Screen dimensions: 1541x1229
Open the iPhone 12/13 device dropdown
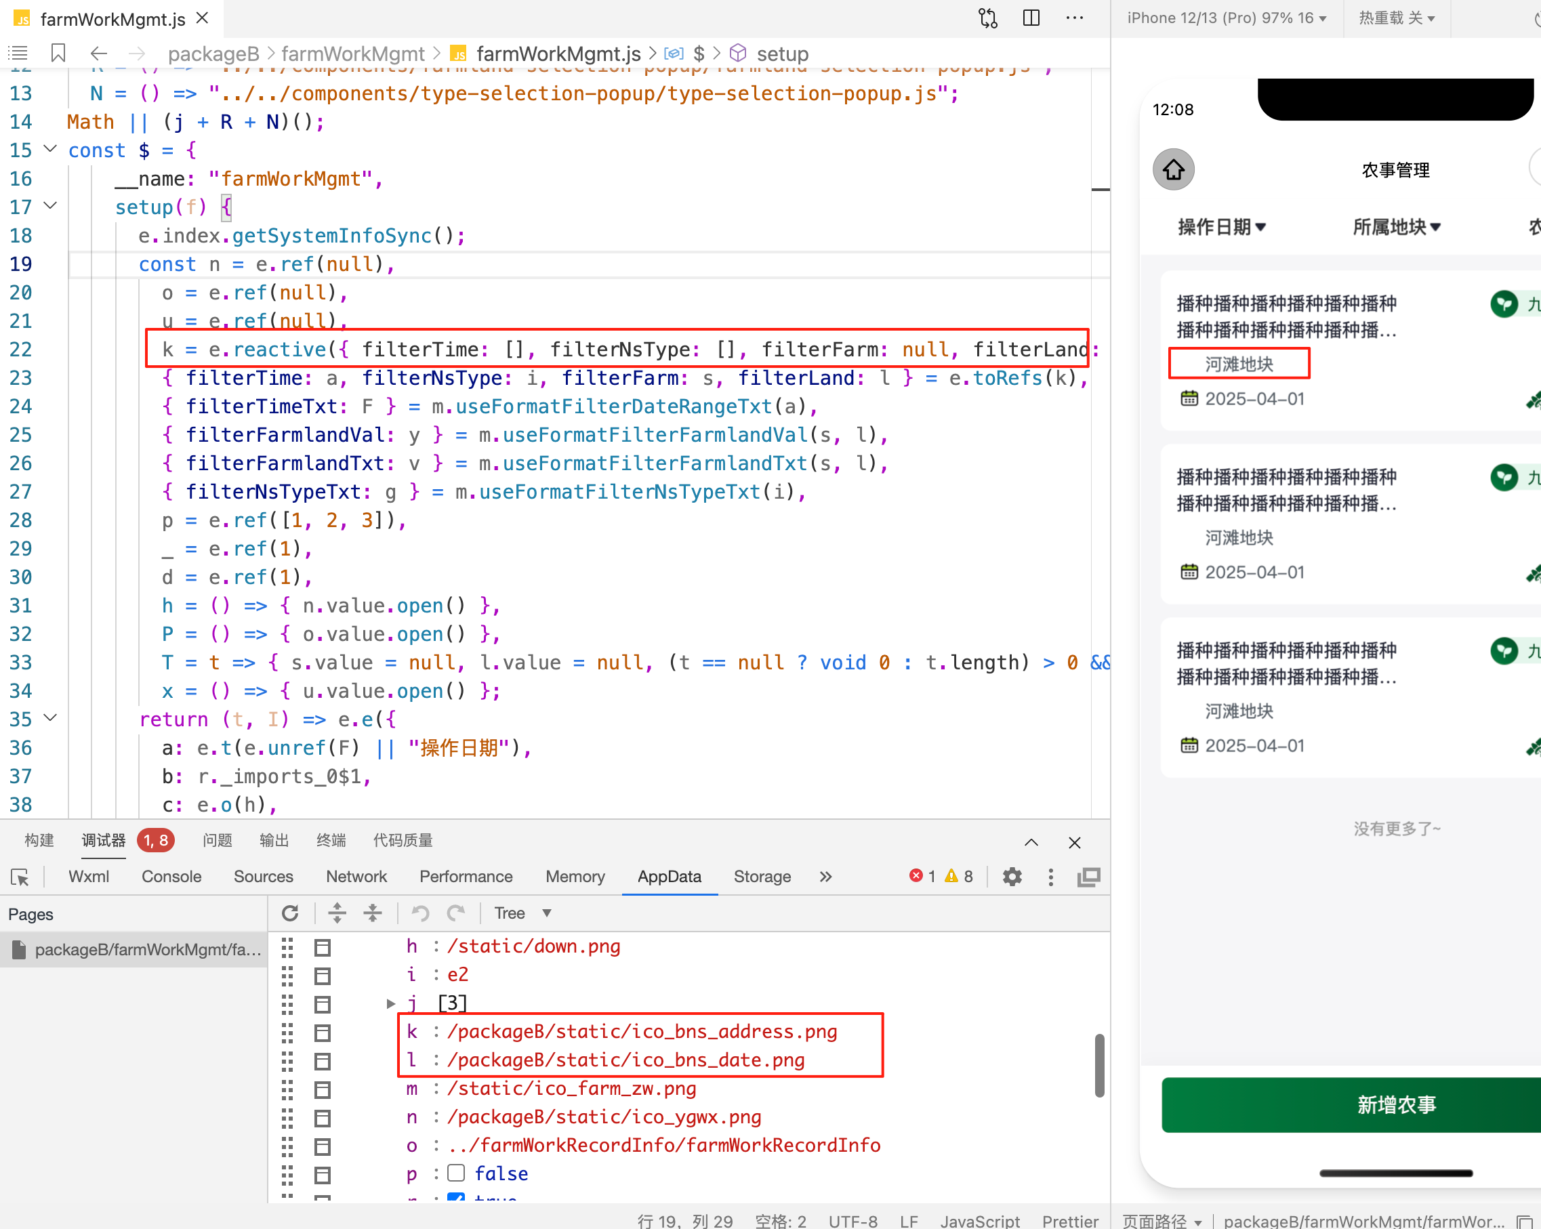(1226, 18)
